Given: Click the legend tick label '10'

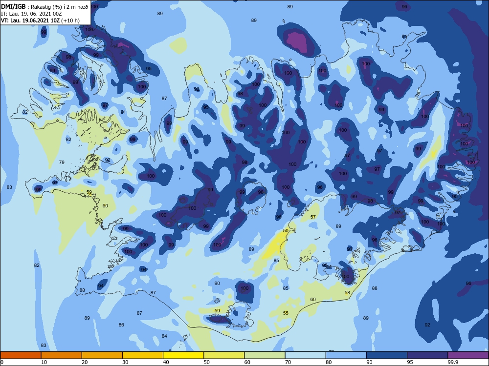Looking at the screenshot, I should coord(44,362).
